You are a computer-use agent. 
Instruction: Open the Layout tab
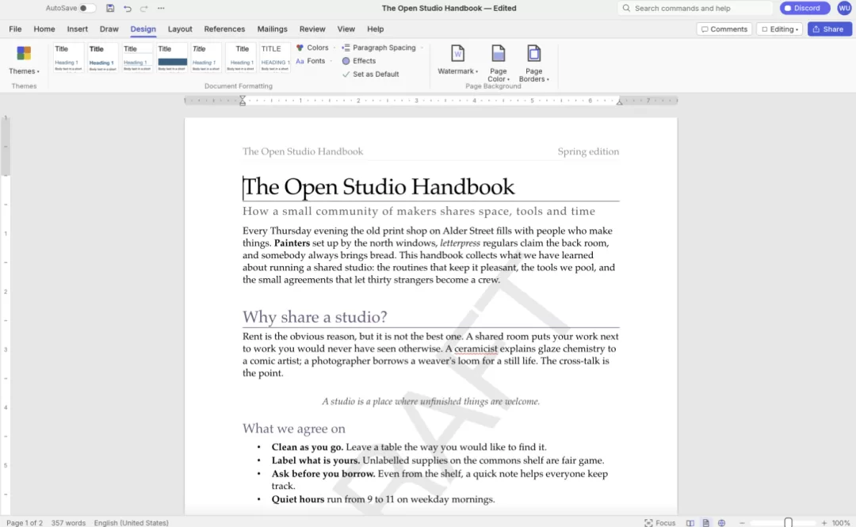click(180, 29)
